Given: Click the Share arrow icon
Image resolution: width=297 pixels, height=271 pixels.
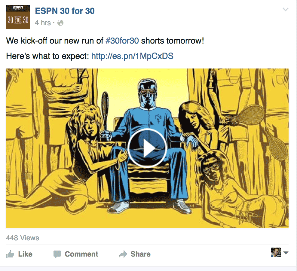Looking at the screenshot, I should pos(123,254).
